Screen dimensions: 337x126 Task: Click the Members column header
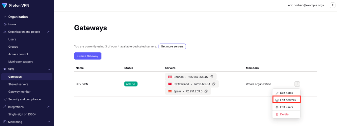tap(252, 68)
